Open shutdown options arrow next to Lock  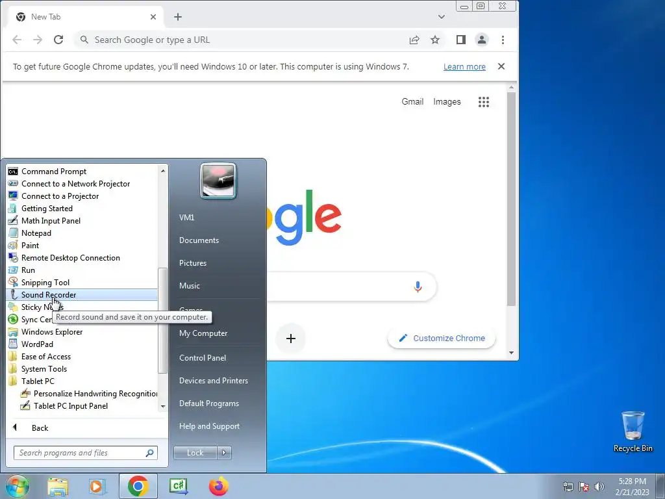(224, 453)
